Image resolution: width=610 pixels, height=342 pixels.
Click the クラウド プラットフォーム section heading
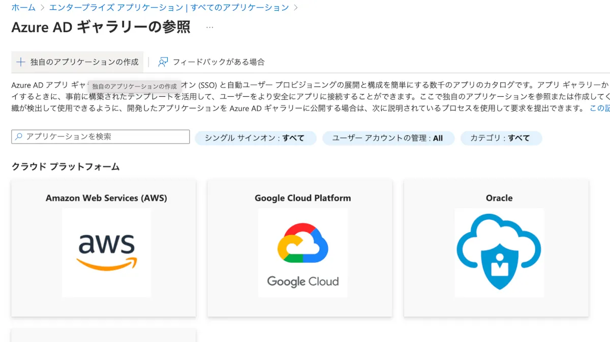66,167
